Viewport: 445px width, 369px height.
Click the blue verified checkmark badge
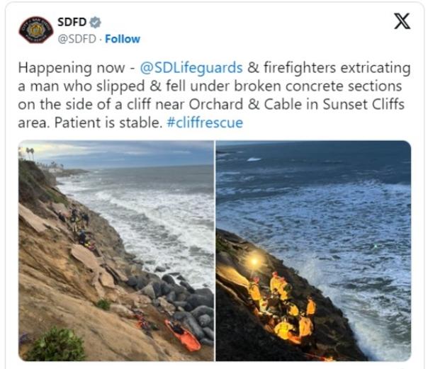95,22
